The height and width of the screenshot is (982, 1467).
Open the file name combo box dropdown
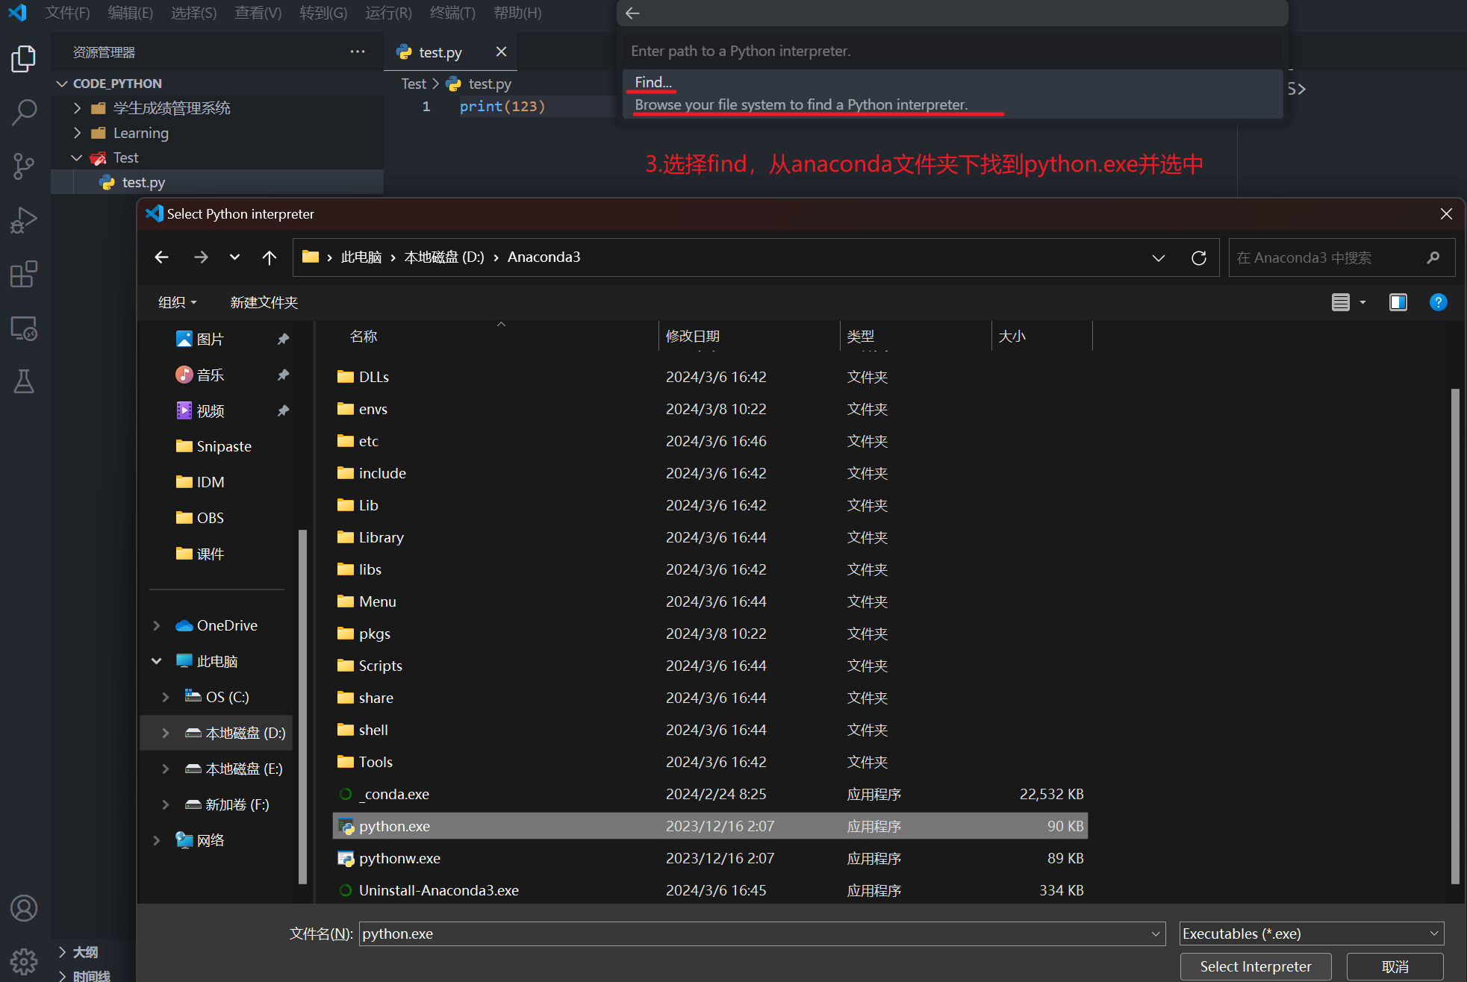[1156, 933]
